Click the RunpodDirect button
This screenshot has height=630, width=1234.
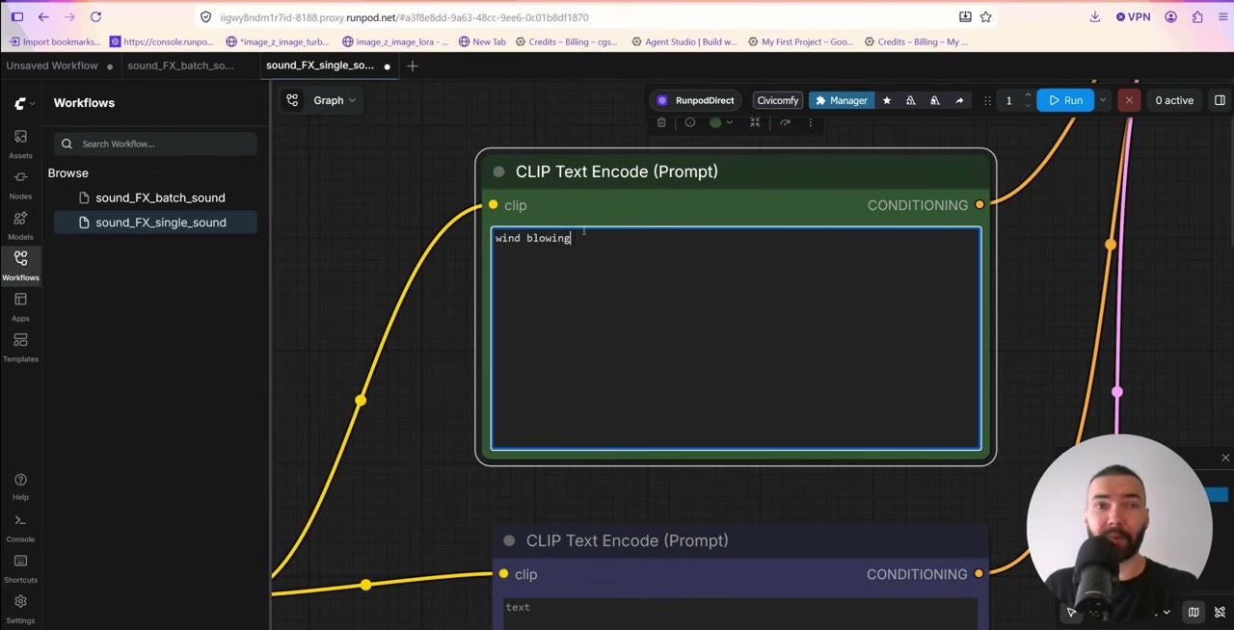(x=696, y=100)
